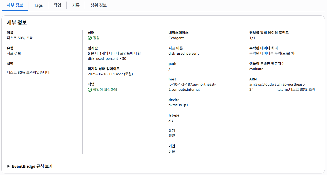This screenshot has height=175, width=327.
Task: Expand the EventBridge 규칙 보기 triangle
Action: (x=9, y=166)
